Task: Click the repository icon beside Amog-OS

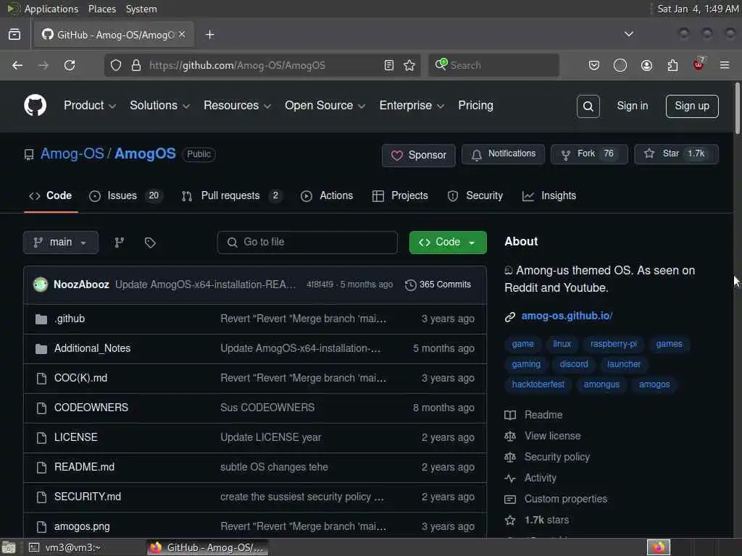Action: (29, 155)
